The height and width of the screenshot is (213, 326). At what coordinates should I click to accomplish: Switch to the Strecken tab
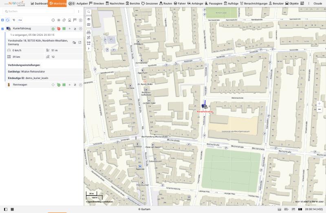pos(97,4)
